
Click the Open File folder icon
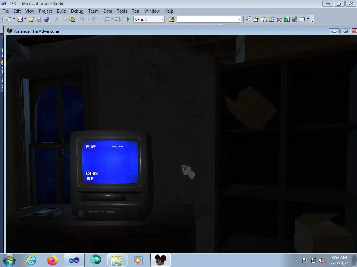[x=31, y=19]
